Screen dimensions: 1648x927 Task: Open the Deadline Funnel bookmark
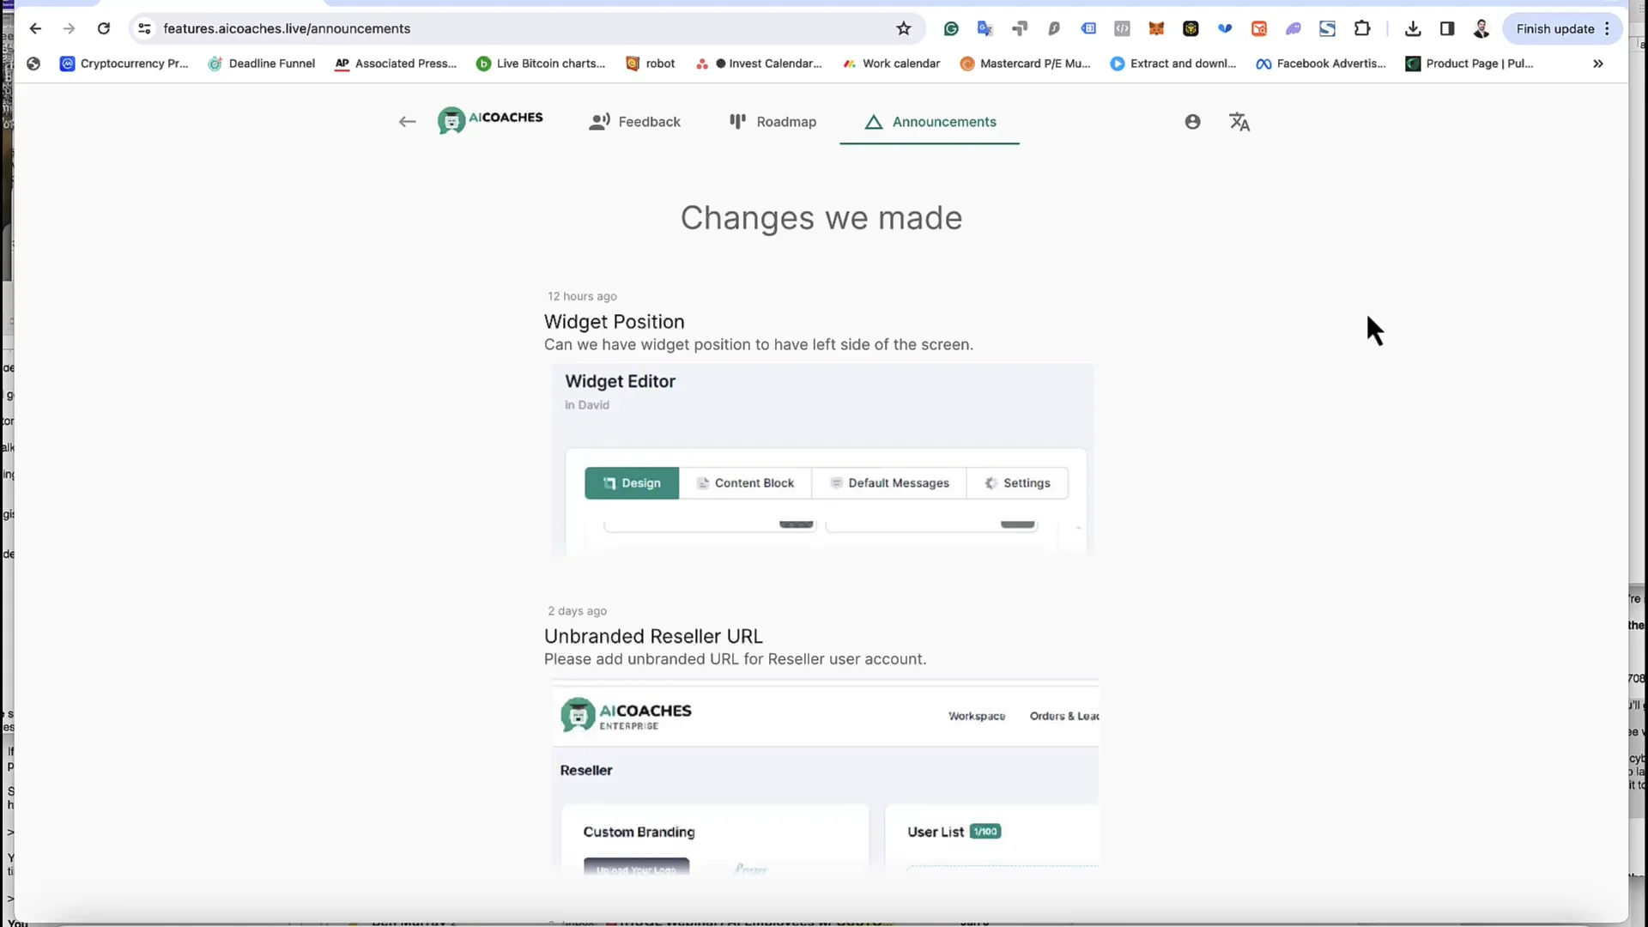(x=262, y=64)
